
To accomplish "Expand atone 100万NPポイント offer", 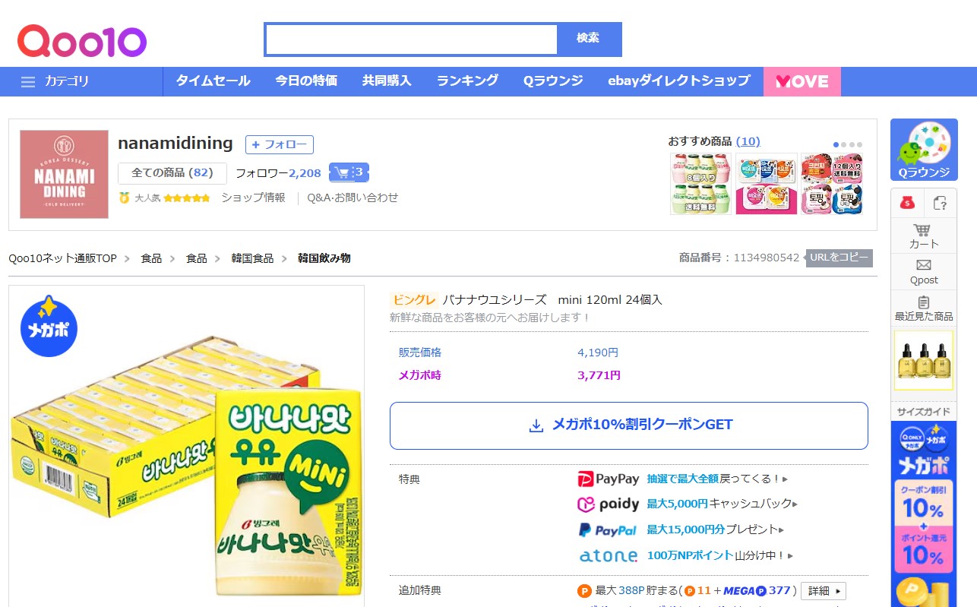I will 720,555.
